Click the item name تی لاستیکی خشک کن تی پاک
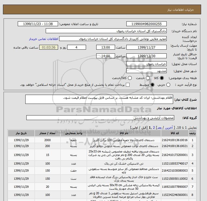The image size is (207, 201). [124, 164]
